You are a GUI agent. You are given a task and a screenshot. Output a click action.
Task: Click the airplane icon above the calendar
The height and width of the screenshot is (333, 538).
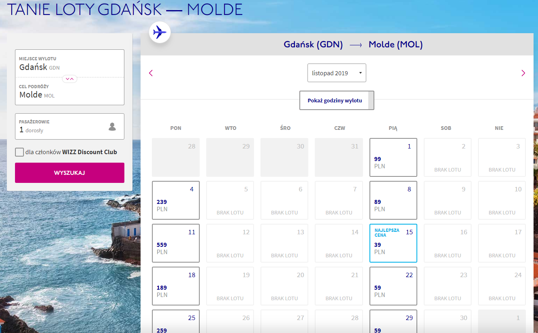click(160, 32)
